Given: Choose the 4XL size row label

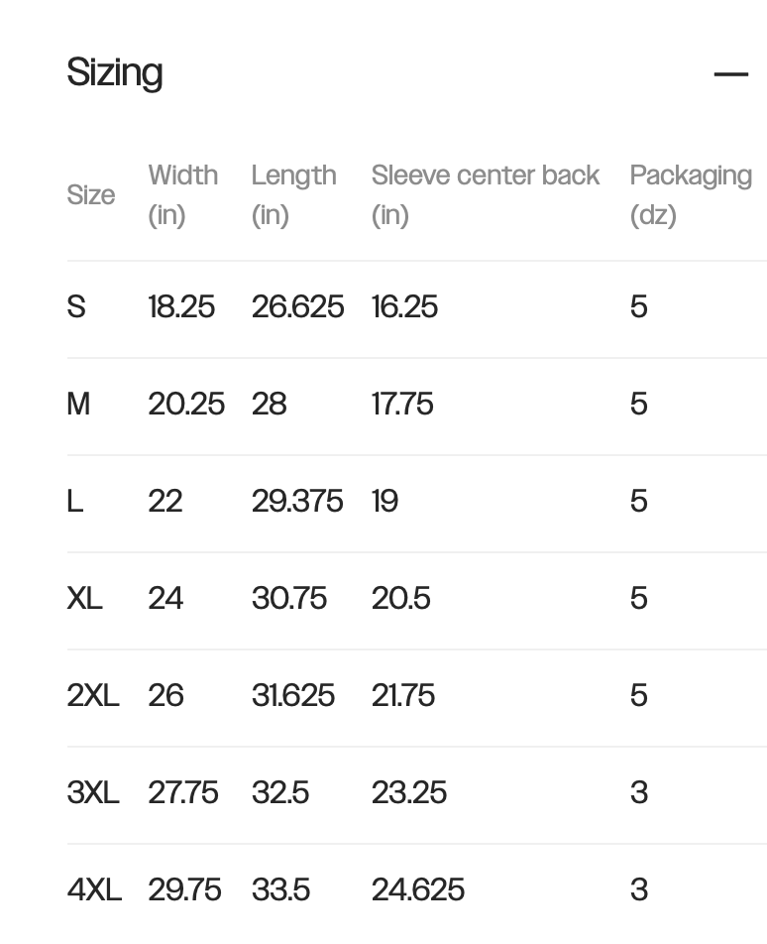Looking at the screenshot, I should click(94, 890).
